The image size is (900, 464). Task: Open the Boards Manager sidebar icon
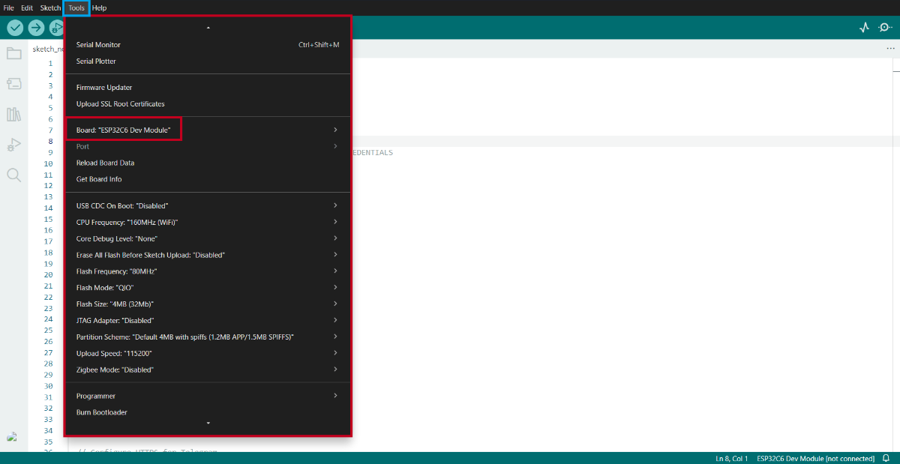pyautogui.click(x=13, y=84)
